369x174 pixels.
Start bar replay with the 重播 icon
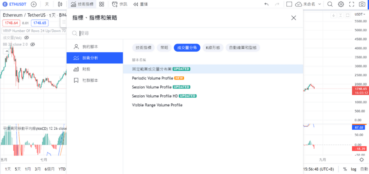point(141,4)
